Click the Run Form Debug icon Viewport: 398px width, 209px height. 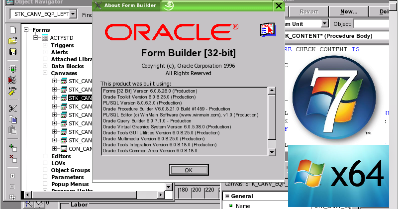coord(12,91)
